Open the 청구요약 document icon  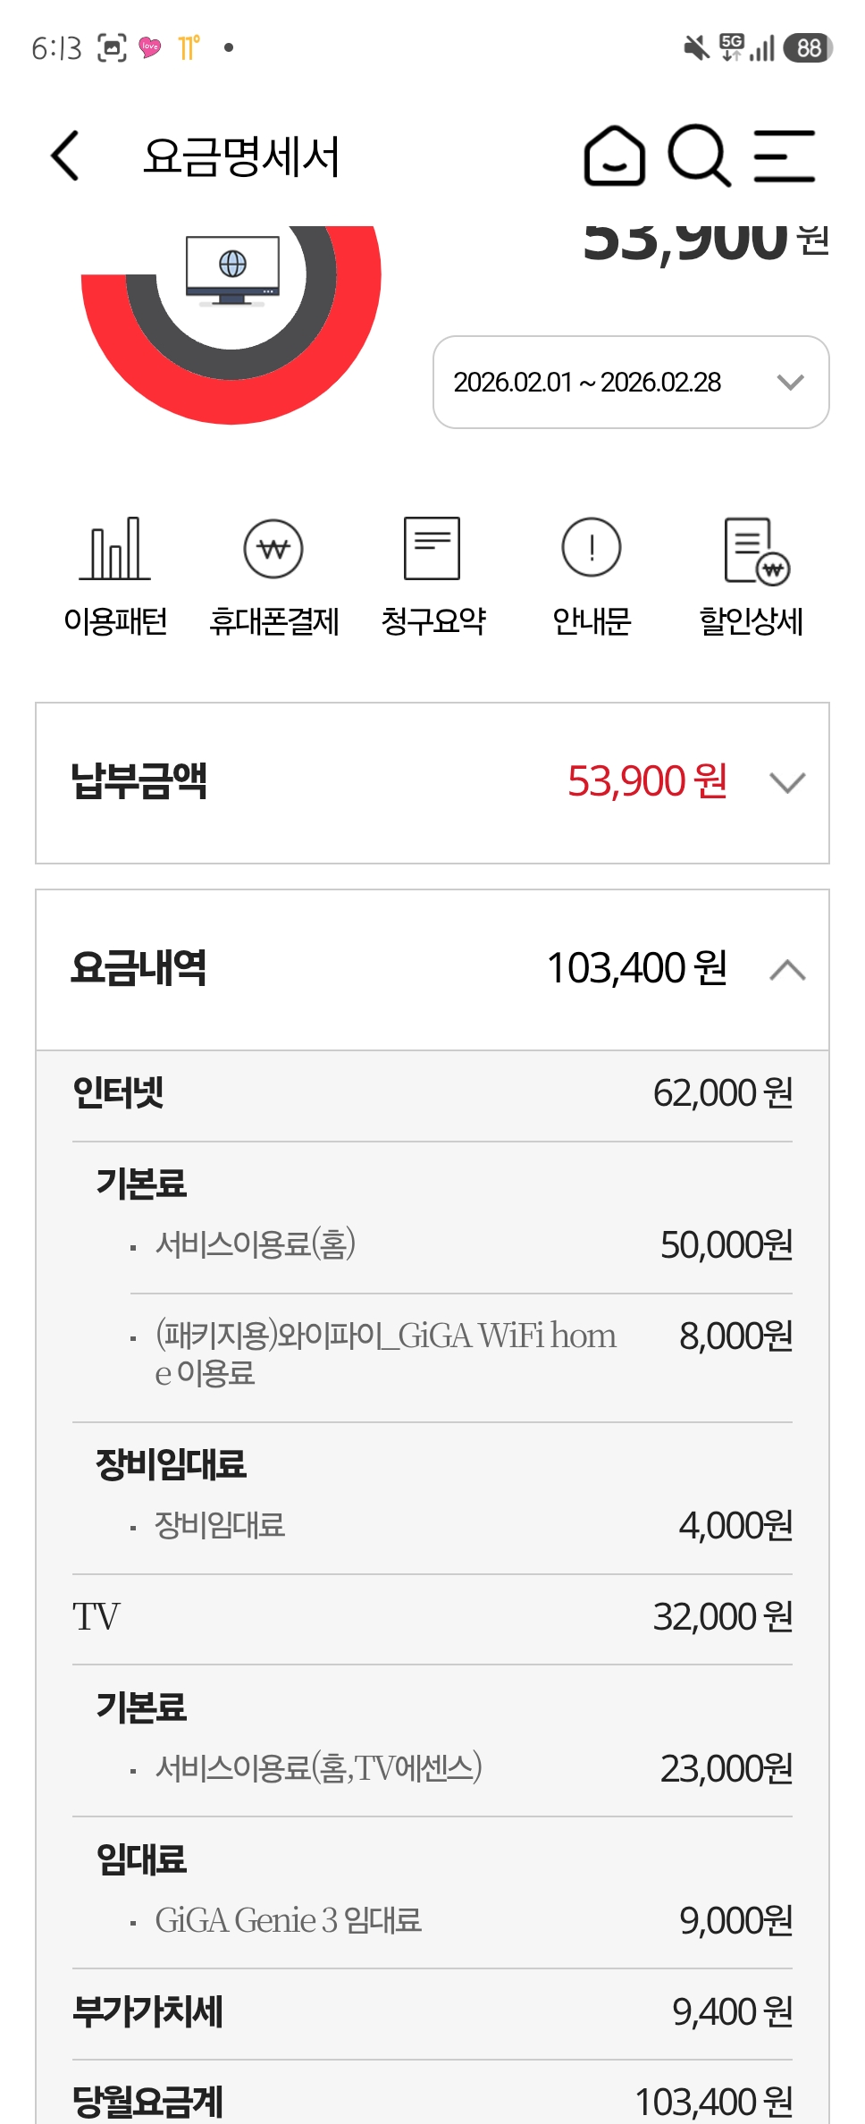click(432, 548)
